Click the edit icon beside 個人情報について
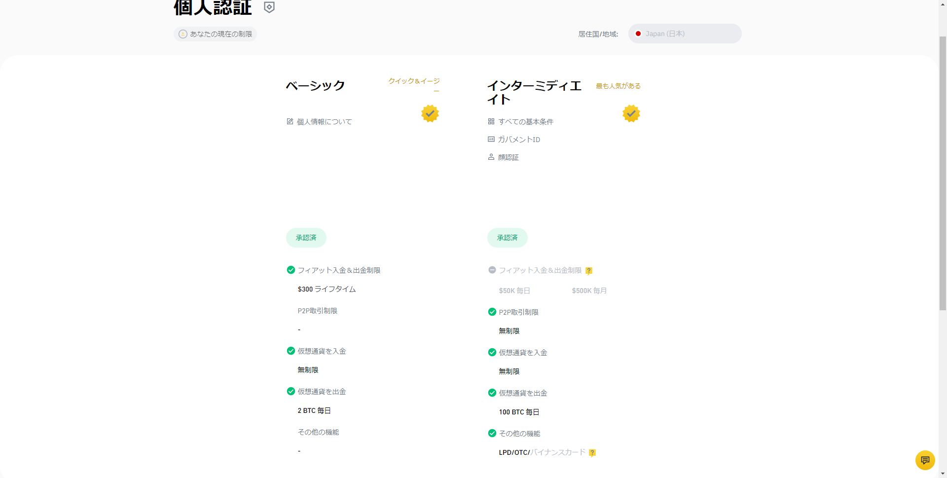 [x=290, y=121]
